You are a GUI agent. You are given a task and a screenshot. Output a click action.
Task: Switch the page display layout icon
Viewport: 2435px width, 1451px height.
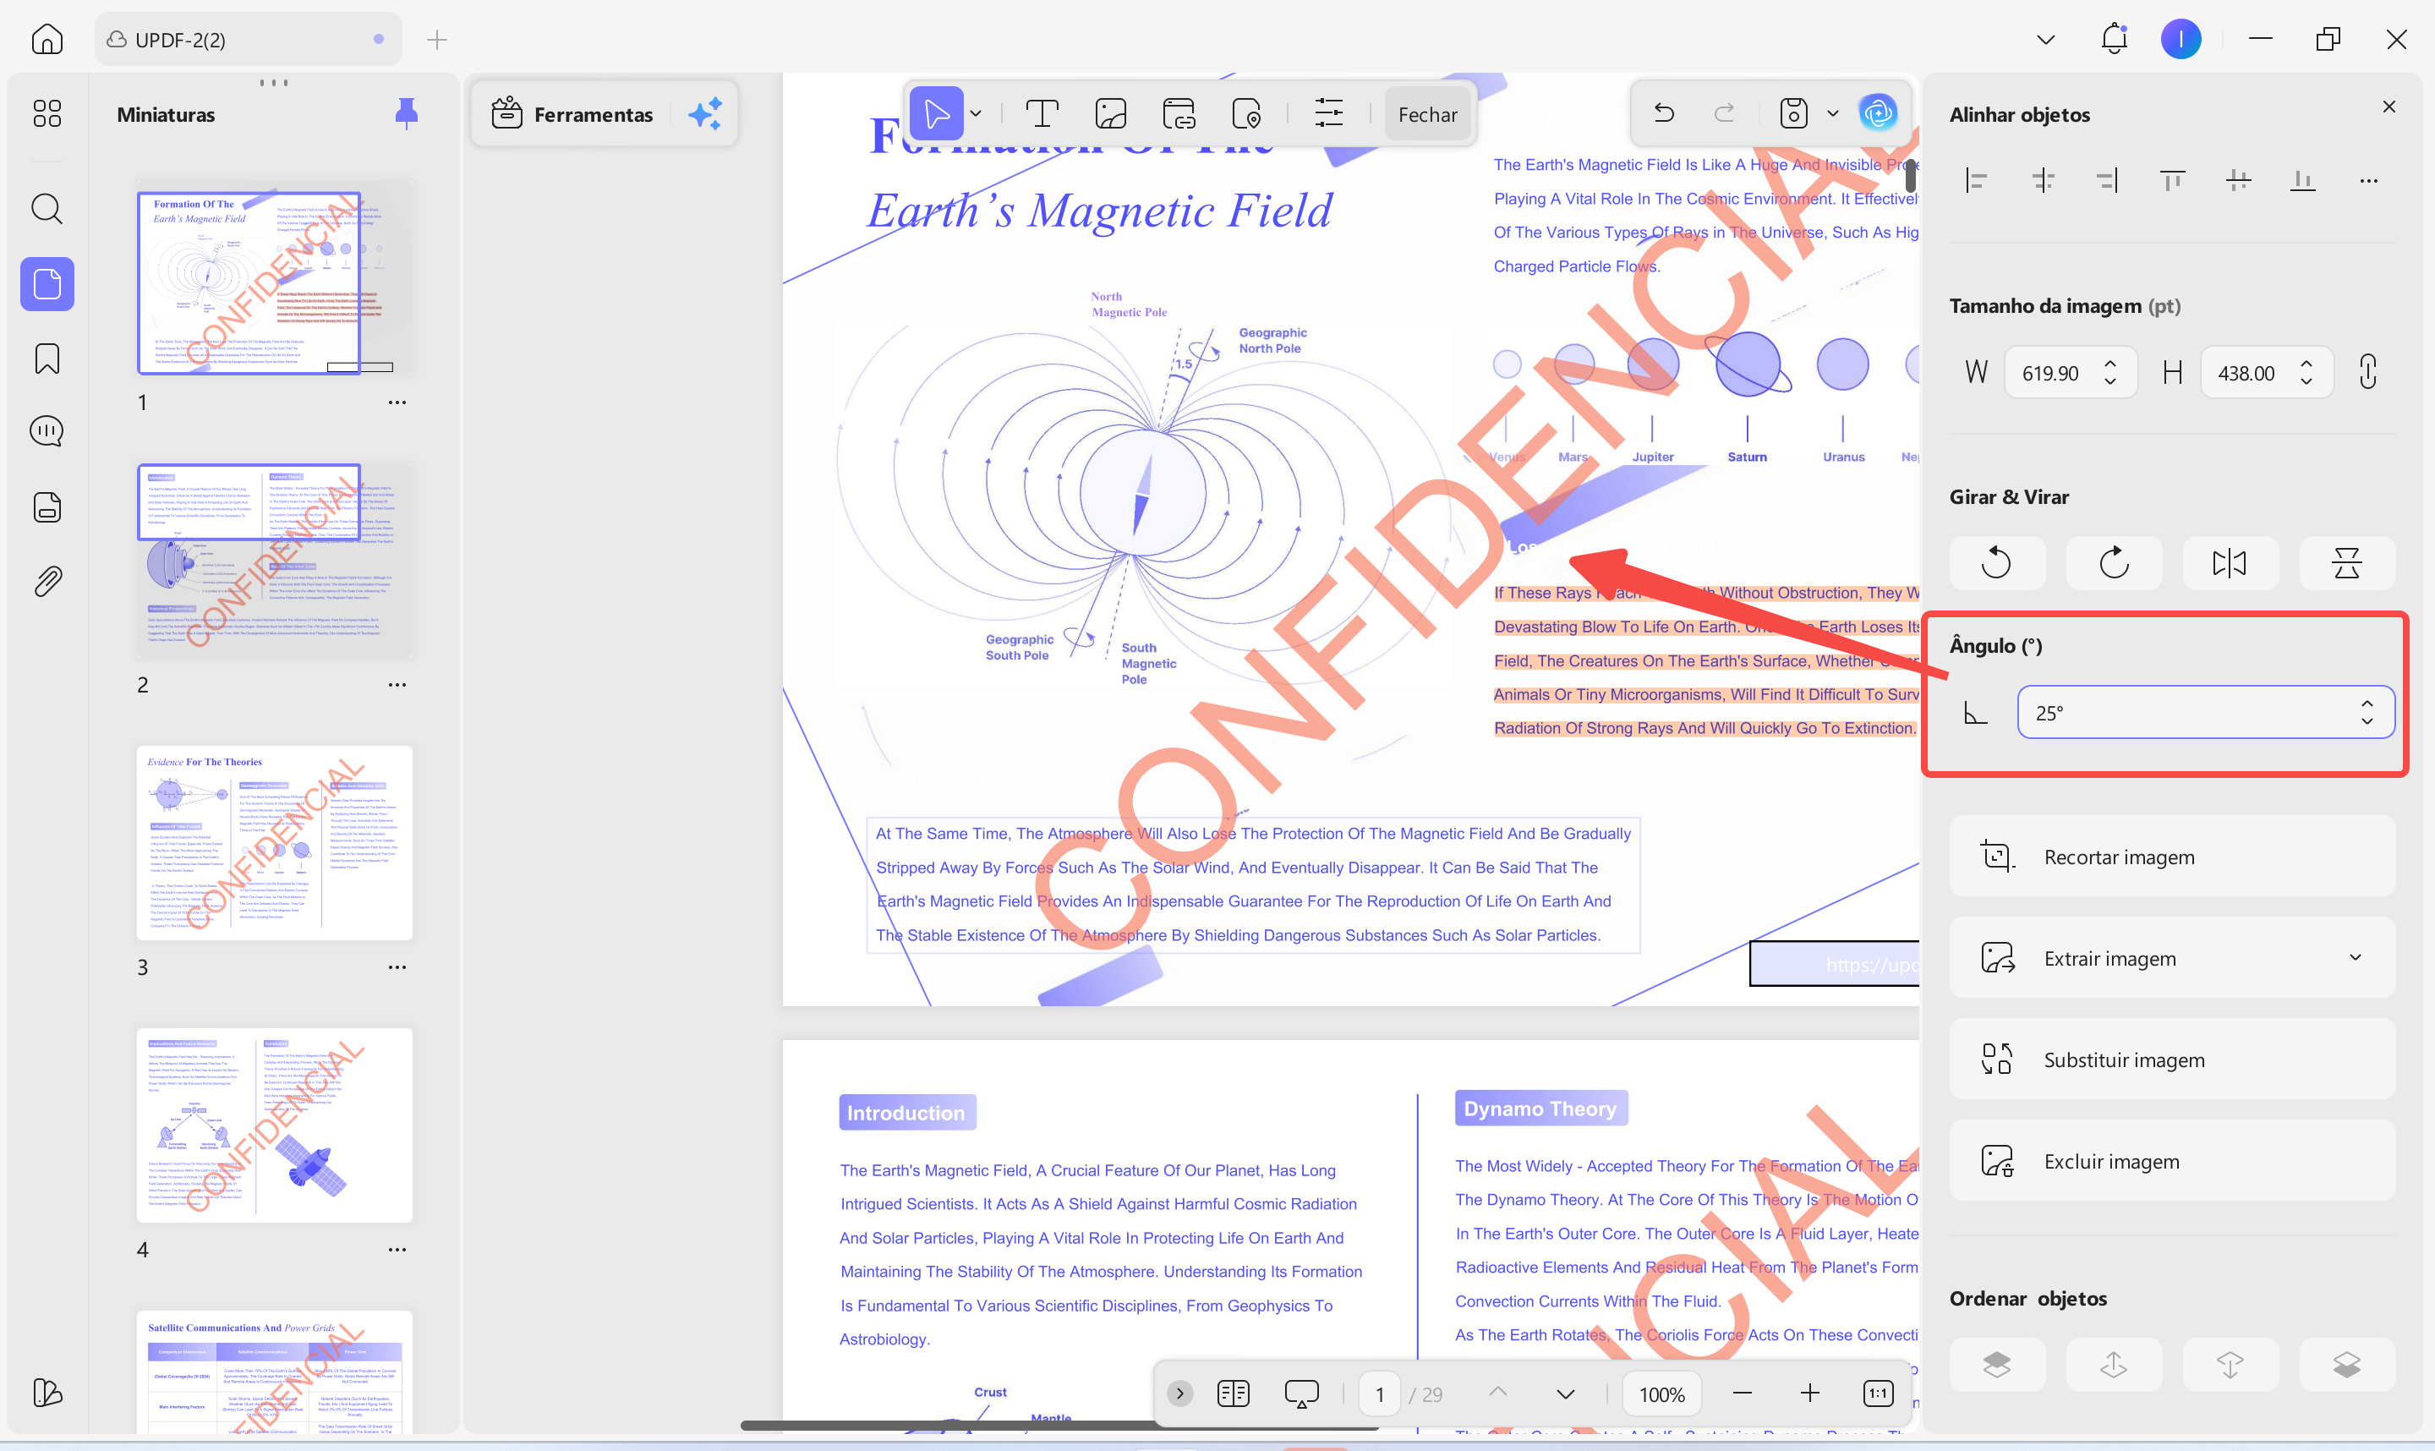[x=1234, y=1394]
